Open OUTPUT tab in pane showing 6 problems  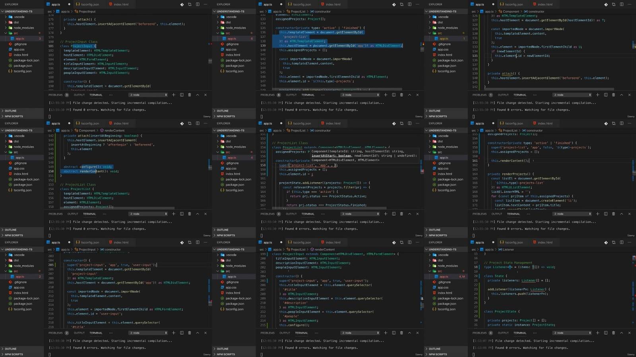pyautogui.click(x=291, y=95)
